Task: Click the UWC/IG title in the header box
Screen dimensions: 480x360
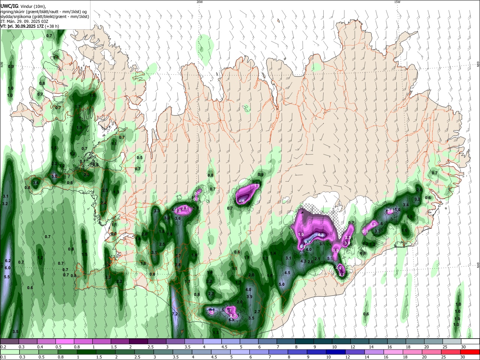Action: [9, 6]
